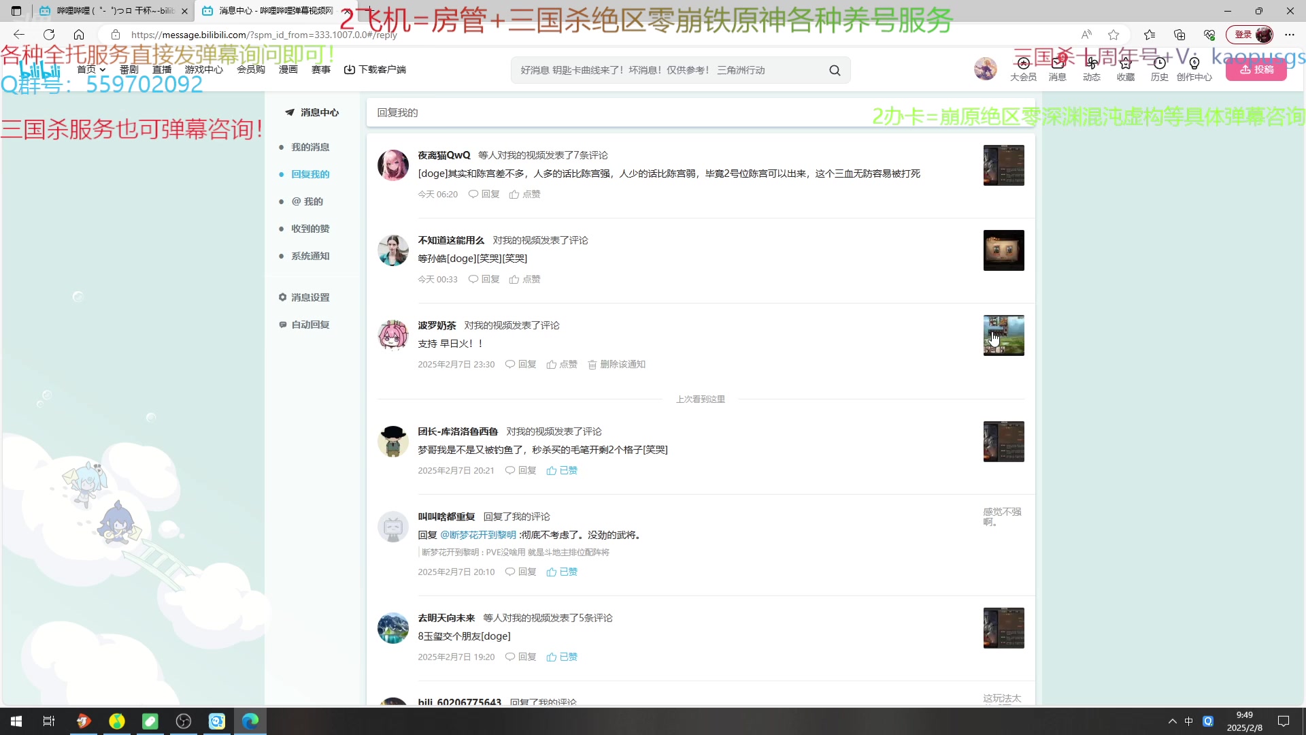Reply to 叫叫啥都重复's comment

coord(520,572)
